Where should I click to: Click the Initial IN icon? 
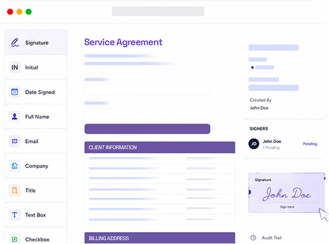click(x=14, y=67)
